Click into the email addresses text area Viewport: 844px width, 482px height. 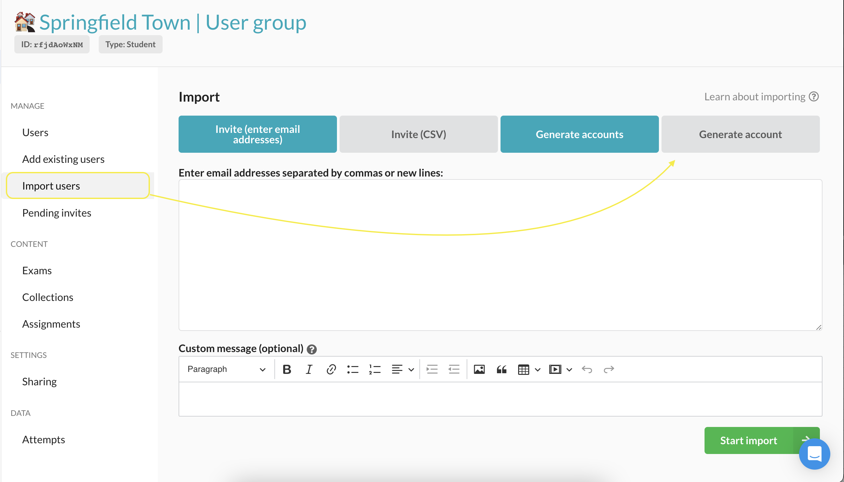pos(500,255)
